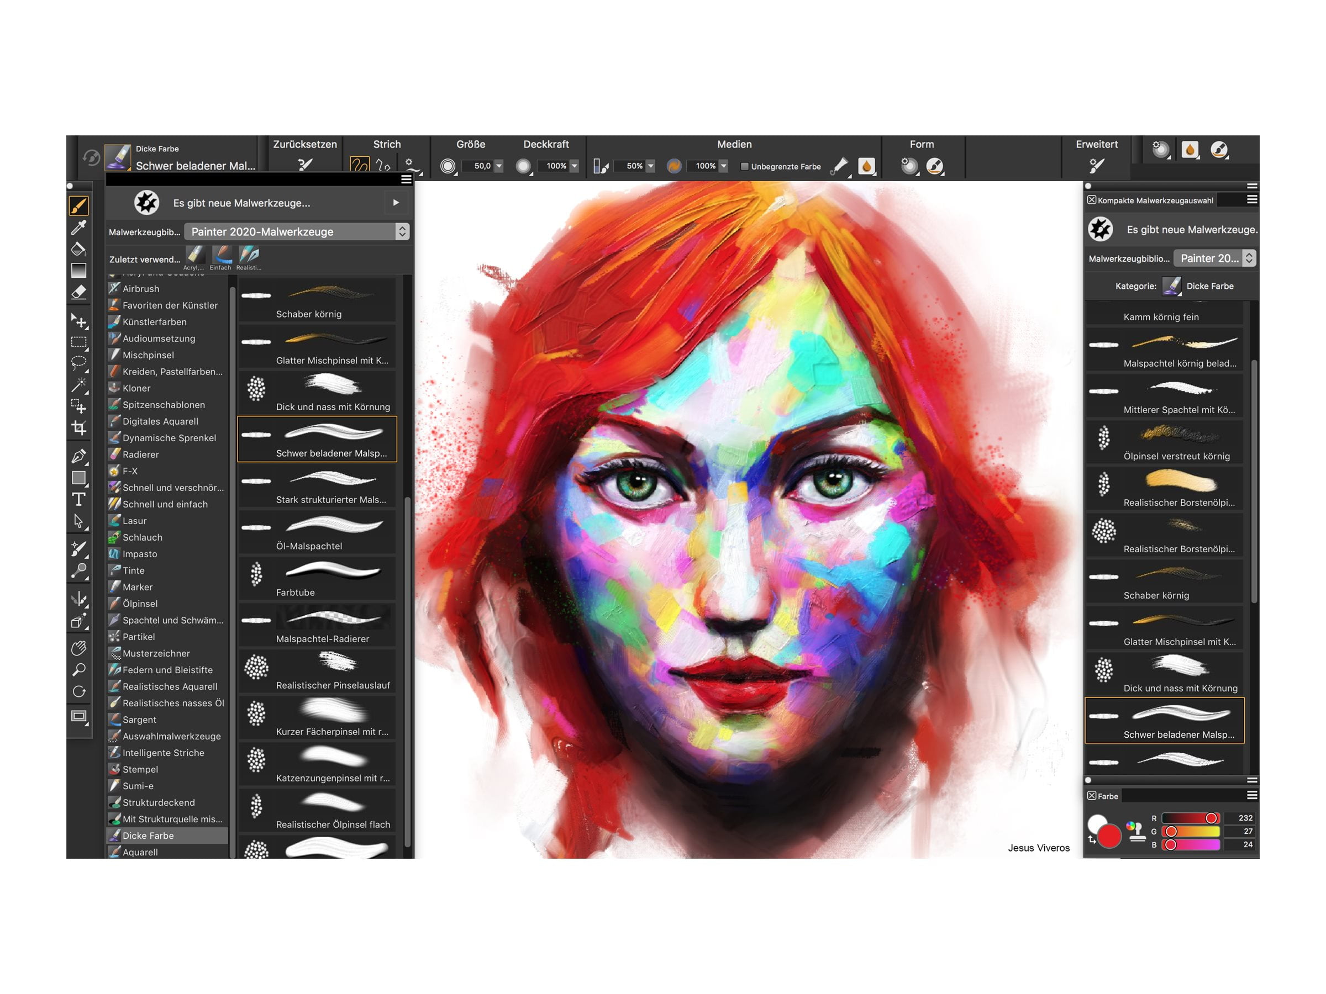Viewport: 1326px width, 994px height.
Task: Select the straight-line stroke icon under Strich
Action: click(x=383, y=165)
